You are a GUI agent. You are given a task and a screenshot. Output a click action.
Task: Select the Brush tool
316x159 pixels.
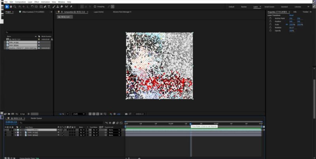pyautogui.click(x=54, y=7)
